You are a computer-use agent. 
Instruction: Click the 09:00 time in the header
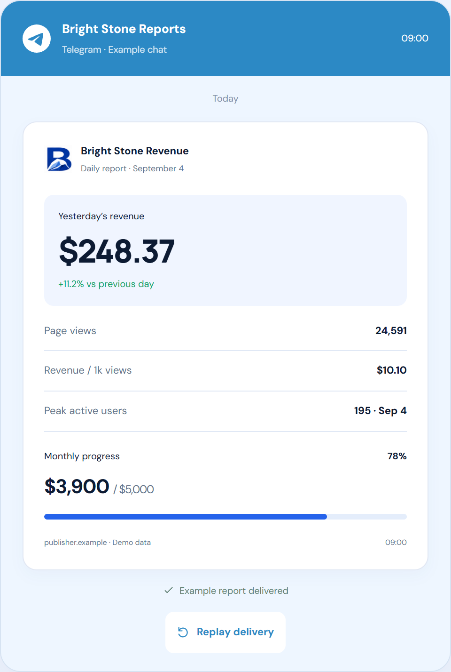[x=415, y=38]
